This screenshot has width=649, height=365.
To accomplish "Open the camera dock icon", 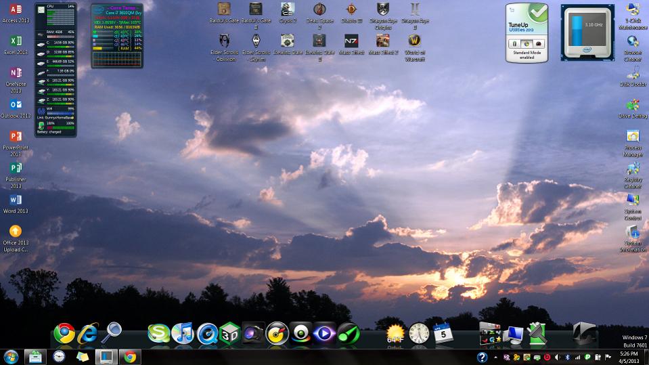I will (x=253, y=334).
